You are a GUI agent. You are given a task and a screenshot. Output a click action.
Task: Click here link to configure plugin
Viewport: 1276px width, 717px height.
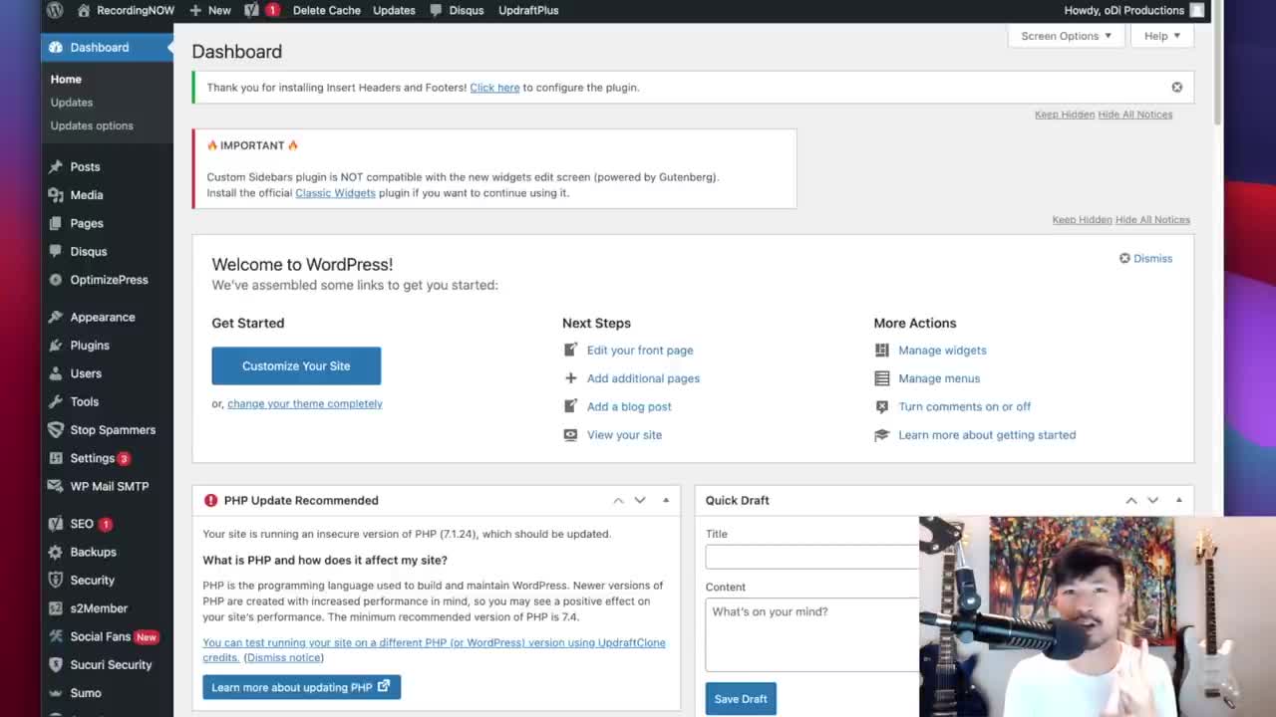click(x=494, y=88)
